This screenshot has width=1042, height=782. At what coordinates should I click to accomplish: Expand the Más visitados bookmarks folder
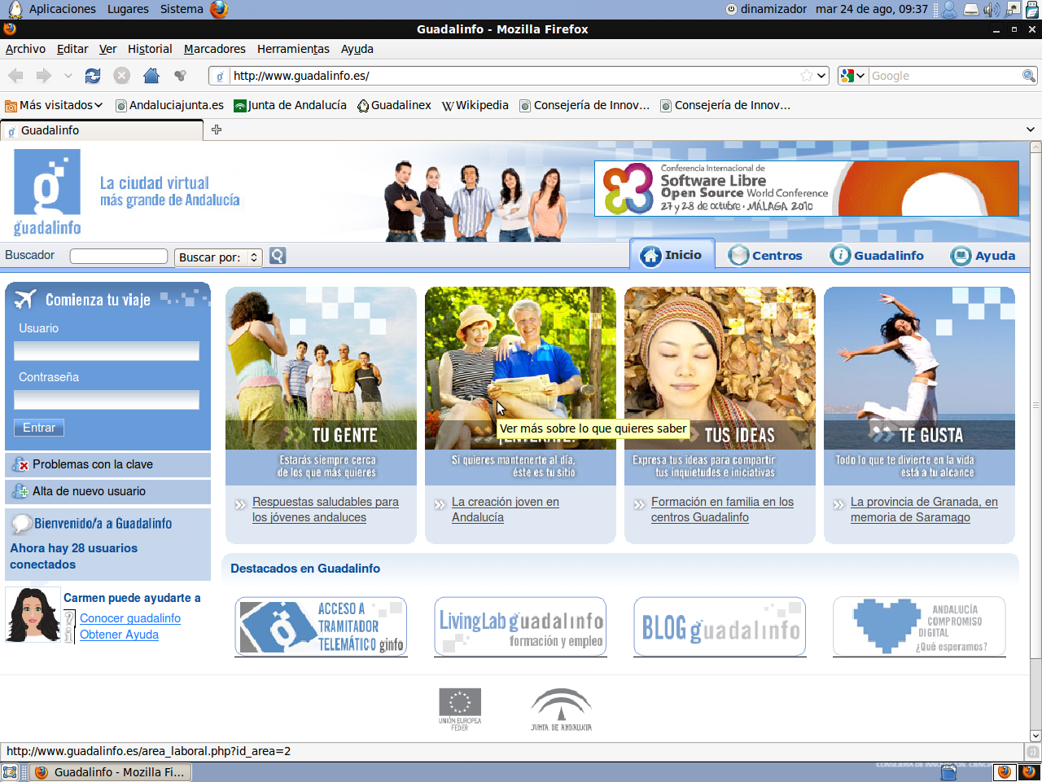coord(54,105)
